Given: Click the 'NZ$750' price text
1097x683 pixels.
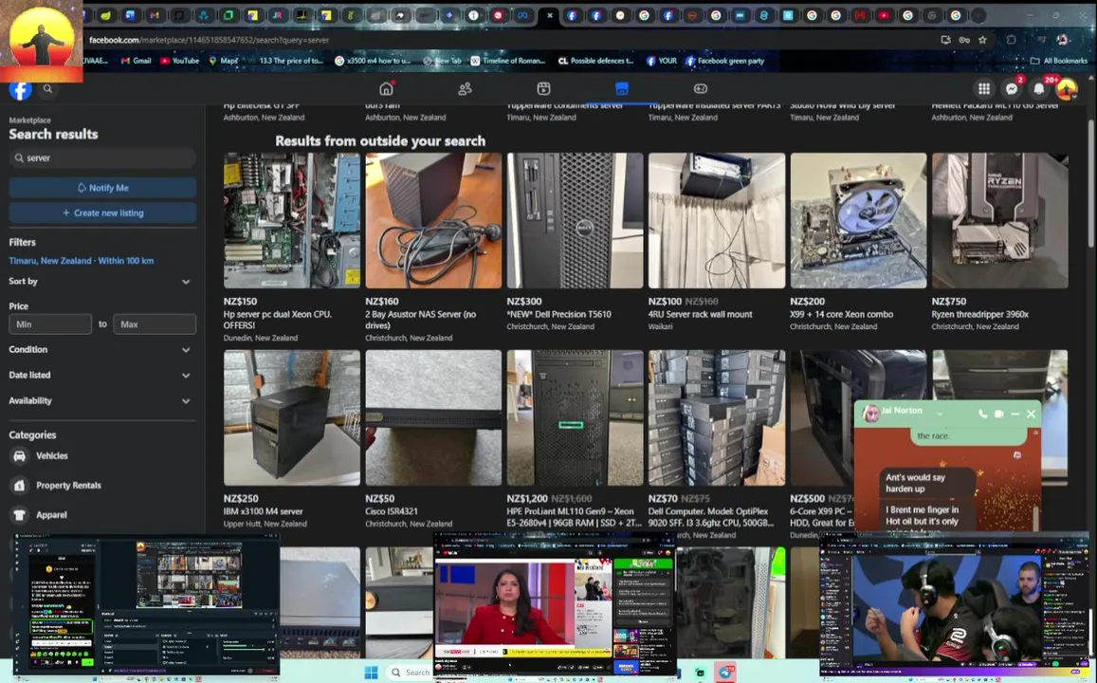Looking at the screenshot, I should [949, 302].
